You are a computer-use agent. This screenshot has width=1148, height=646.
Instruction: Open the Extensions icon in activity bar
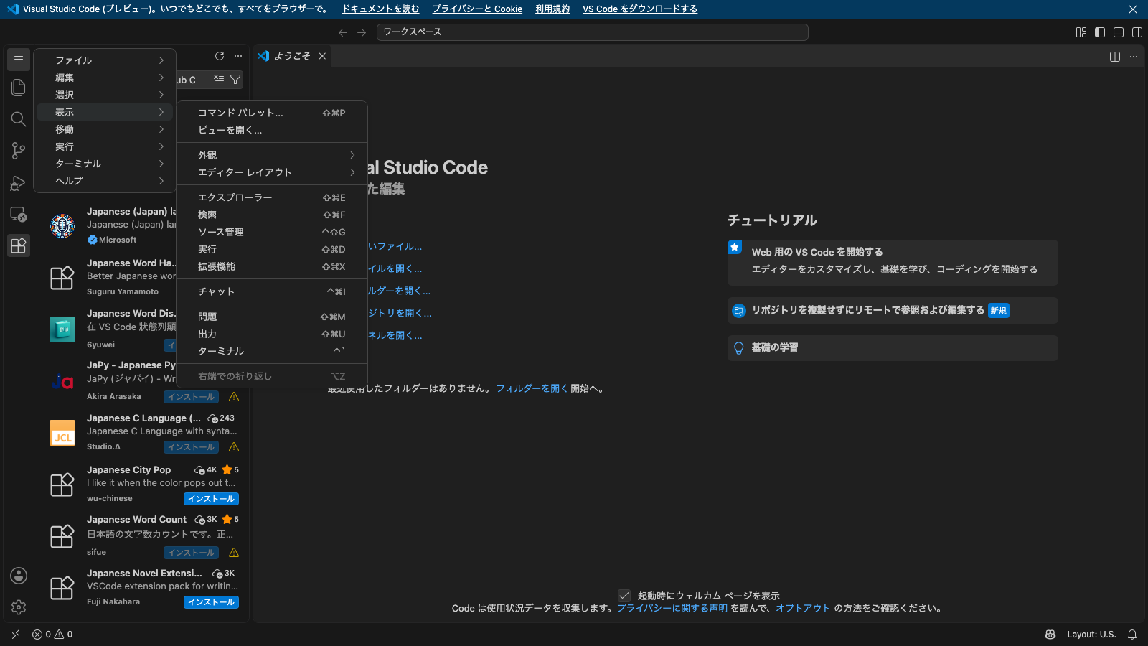[x=19, y=245]
